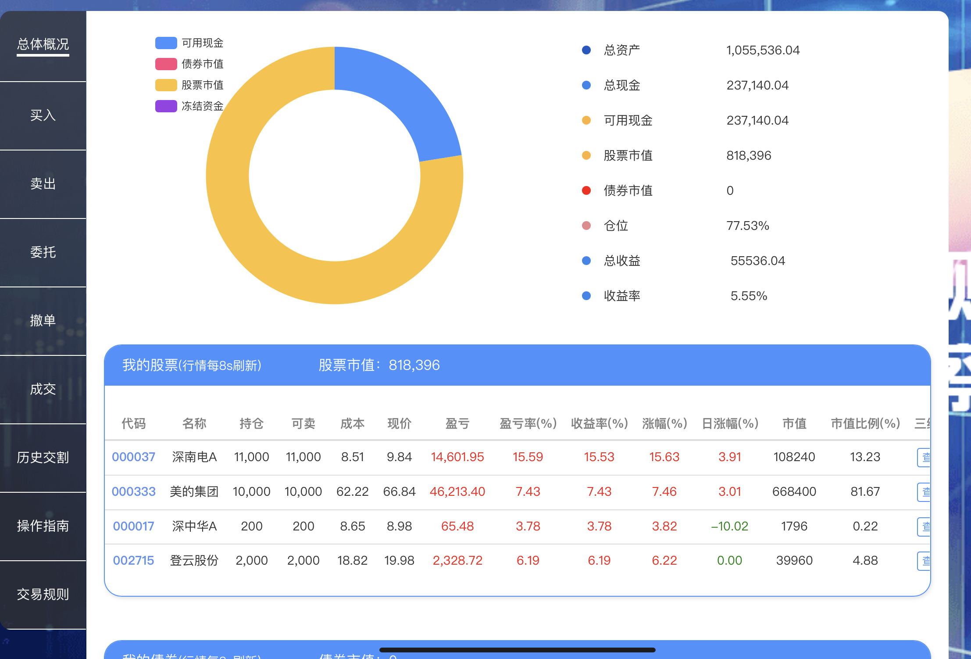Image resolution: width=971 pixels, height=659 pixels.
Task: Click the market value 668400
Action: coord(794,492)
